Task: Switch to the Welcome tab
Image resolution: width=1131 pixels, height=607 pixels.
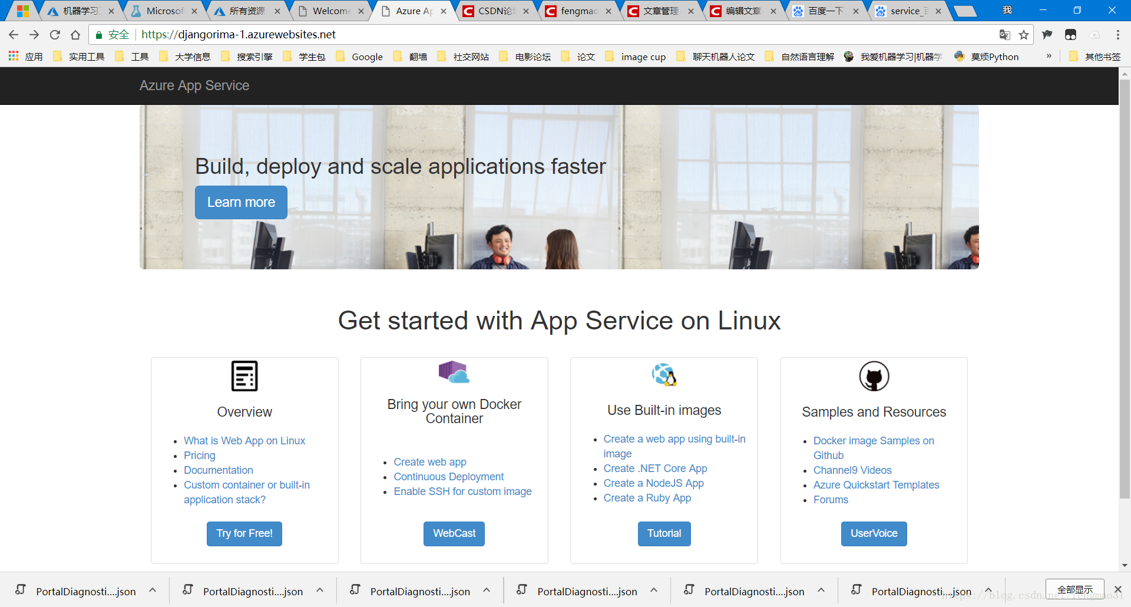Action: [x=330, y=11]
